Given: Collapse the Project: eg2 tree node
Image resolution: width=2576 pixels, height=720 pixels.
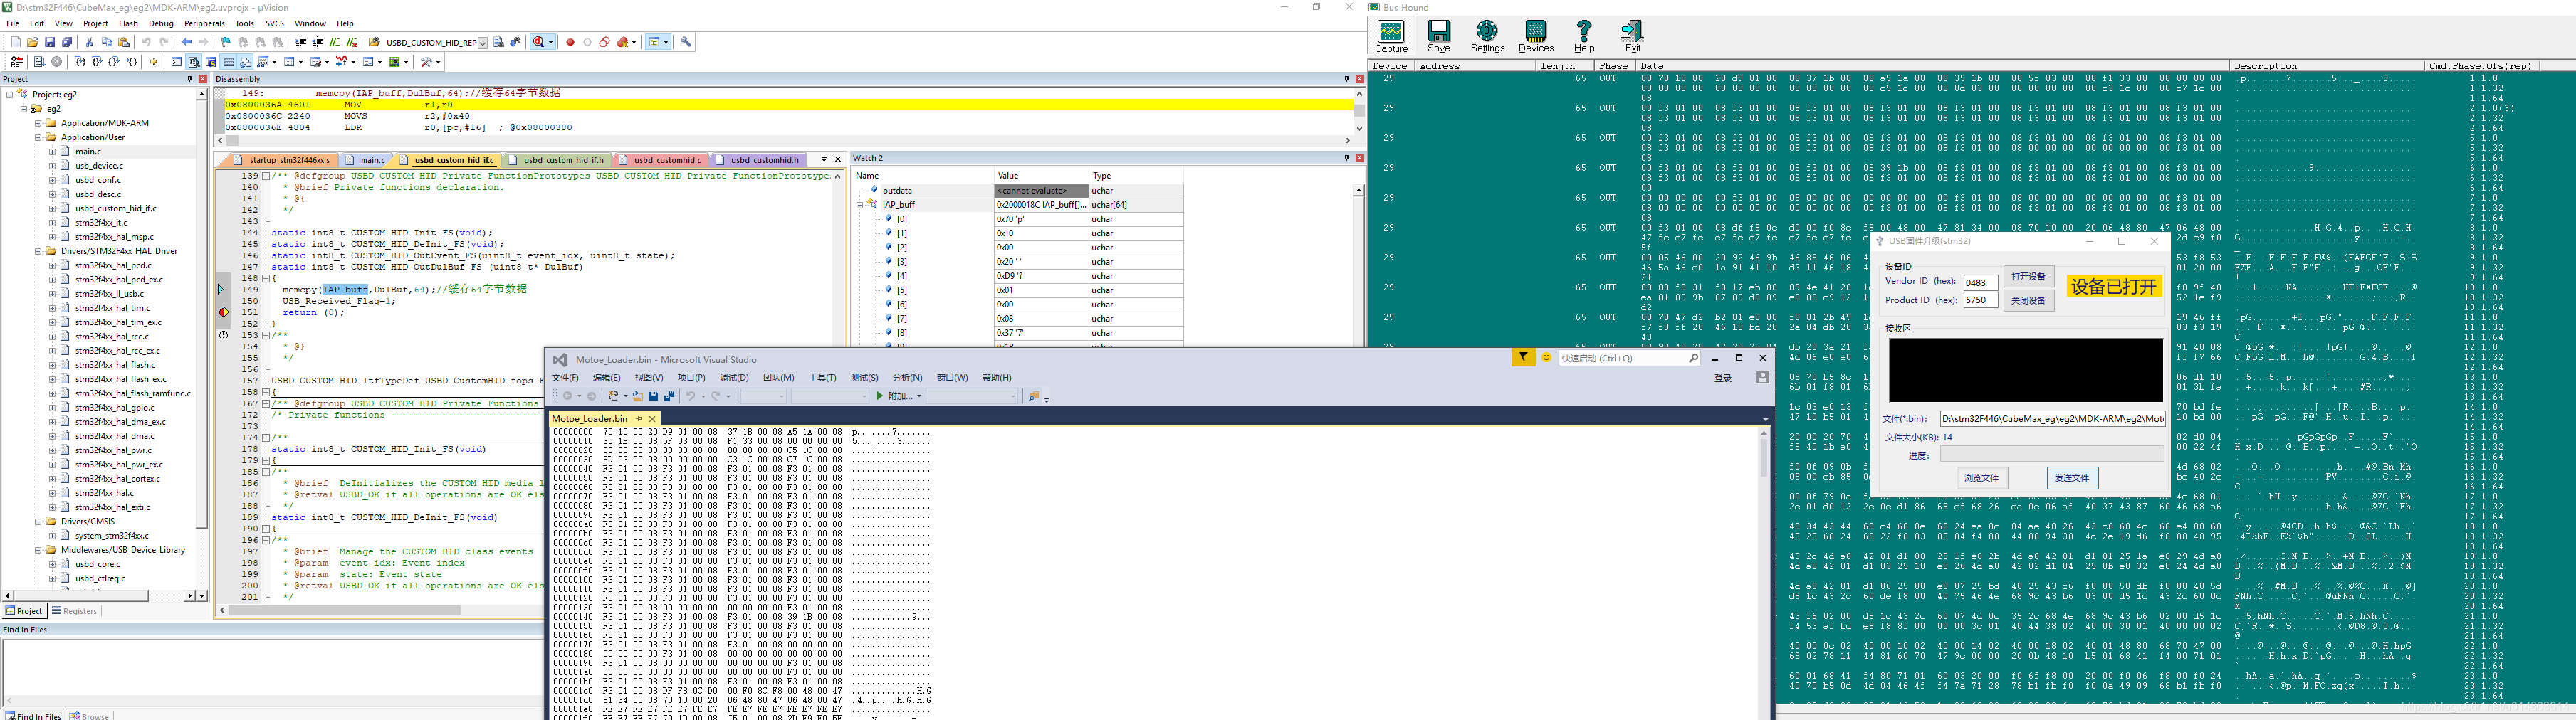Looking at the screenshot, I should coord(9,95).
